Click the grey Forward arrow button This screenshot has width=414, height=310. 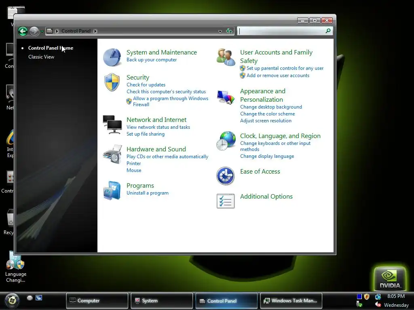tap(34, 31)
